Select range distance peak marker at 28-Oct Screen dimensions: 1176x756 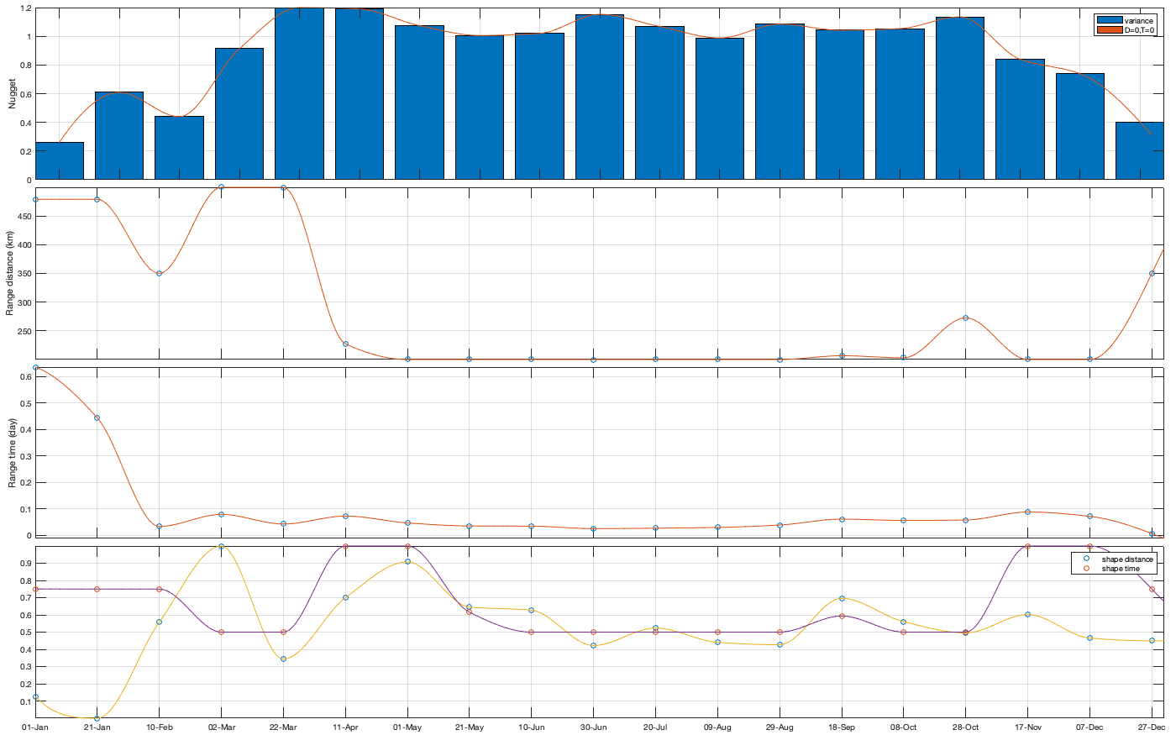[x=965, y=318]
